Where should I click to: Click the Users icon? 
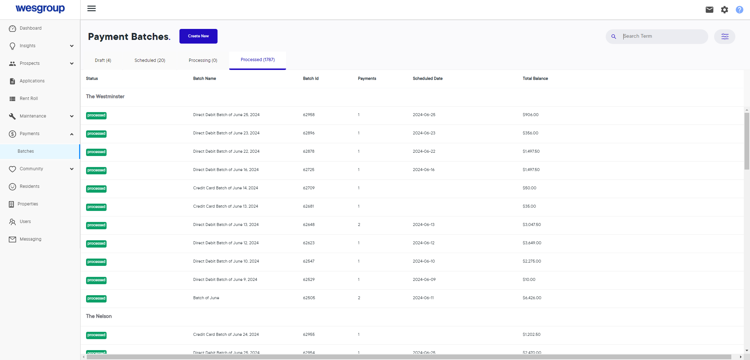12,222
